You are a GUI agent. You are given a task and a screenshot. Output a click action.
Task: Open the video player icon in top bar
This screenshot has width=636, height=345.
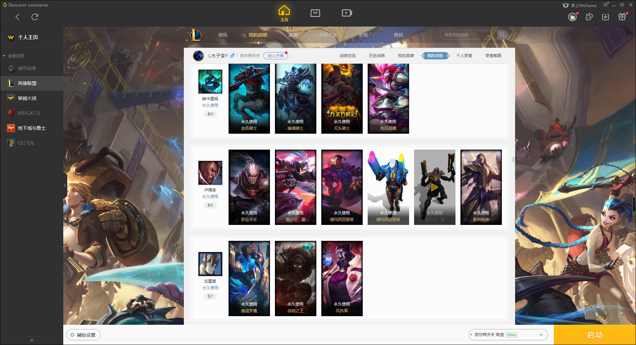pyautogui.click(x=347, y=13)
